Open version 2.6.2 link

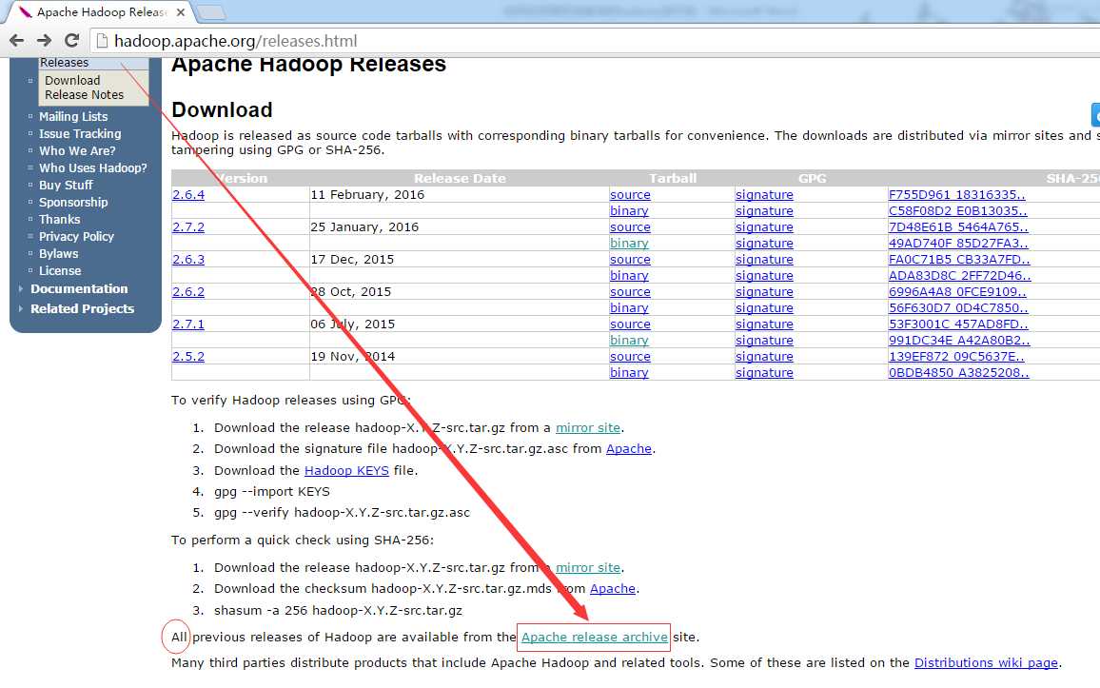pyautogui.click(x=188, y=292)
